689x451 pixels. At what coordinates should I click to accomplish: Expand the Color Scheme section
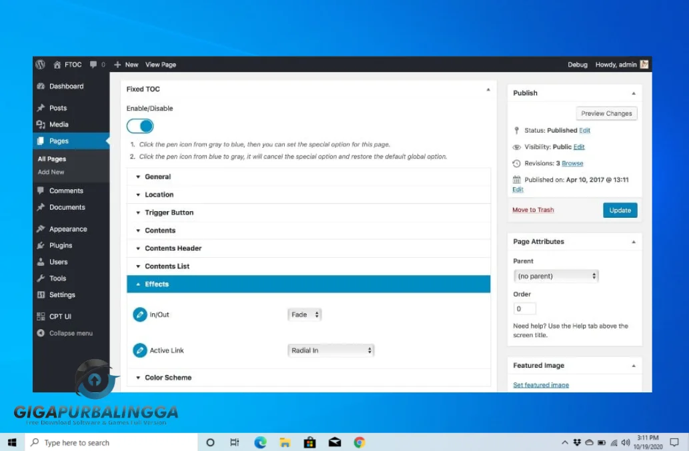click(168, 378)
